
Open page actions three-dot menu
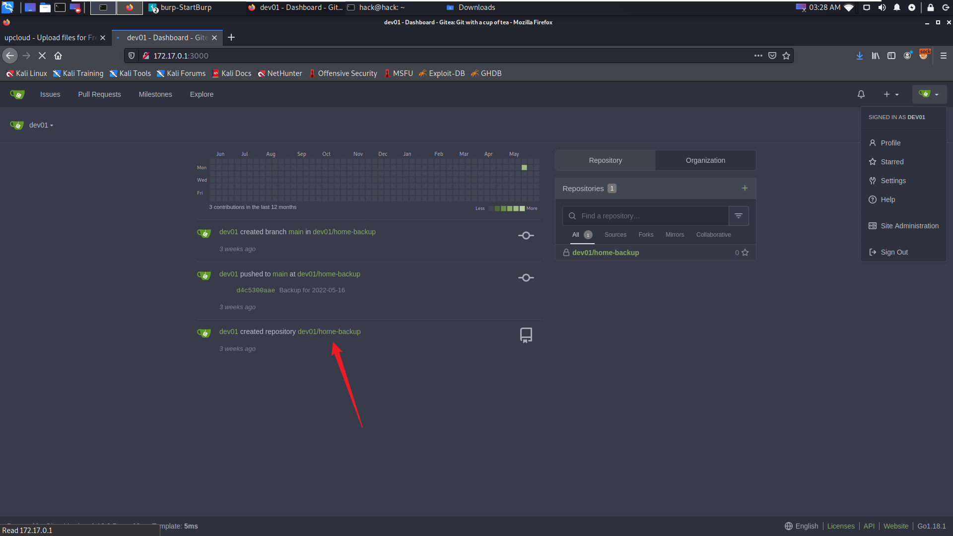(758, 56)
